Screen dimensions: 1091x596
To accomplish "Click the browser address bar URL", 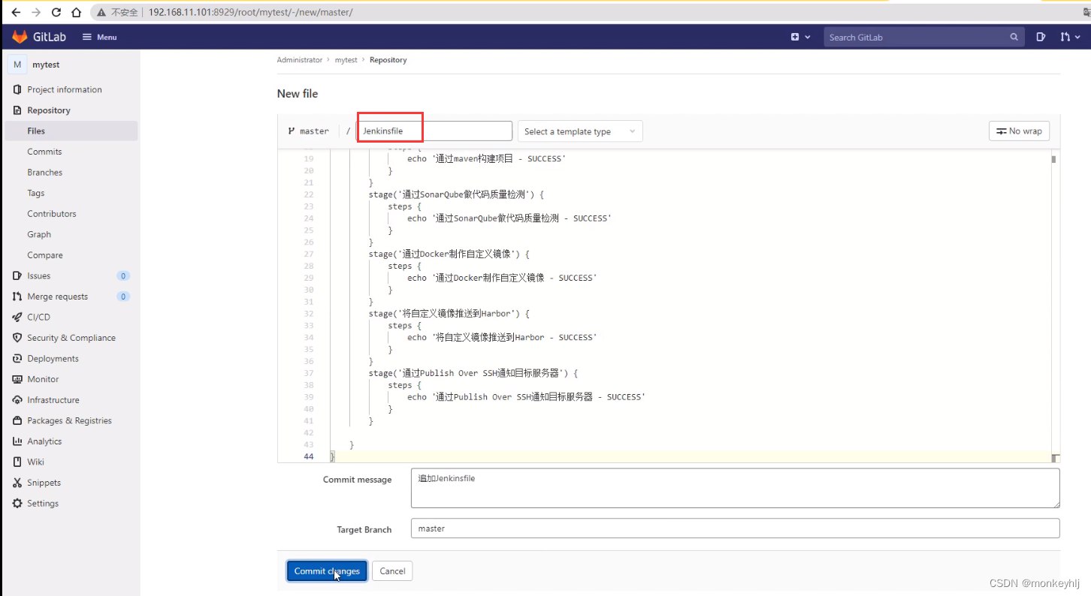I will pyautogui.click(x=250, y=13).
